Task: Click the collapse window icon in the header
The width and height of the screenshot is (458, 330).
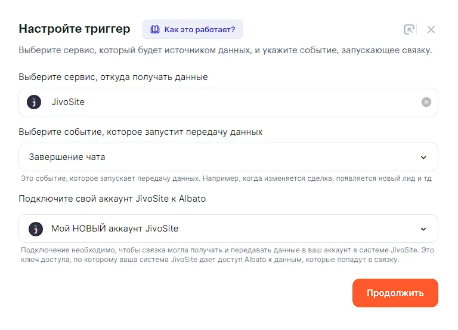Action: coord(409,29)
